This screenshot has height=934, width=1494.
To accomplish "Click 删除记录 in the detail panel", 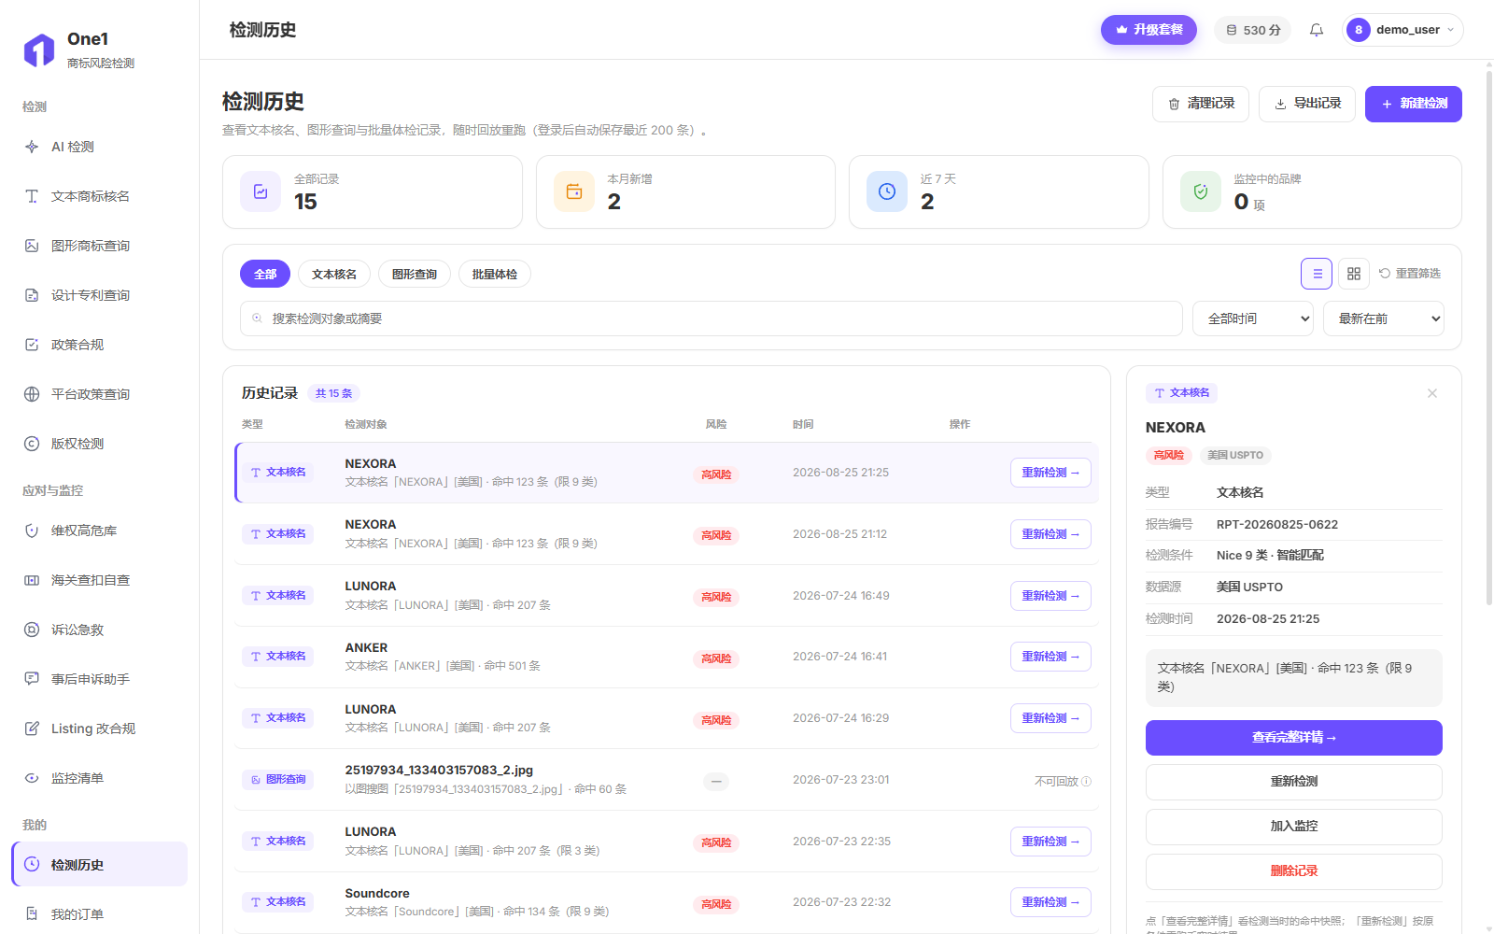I will (x=1294, y=871).
